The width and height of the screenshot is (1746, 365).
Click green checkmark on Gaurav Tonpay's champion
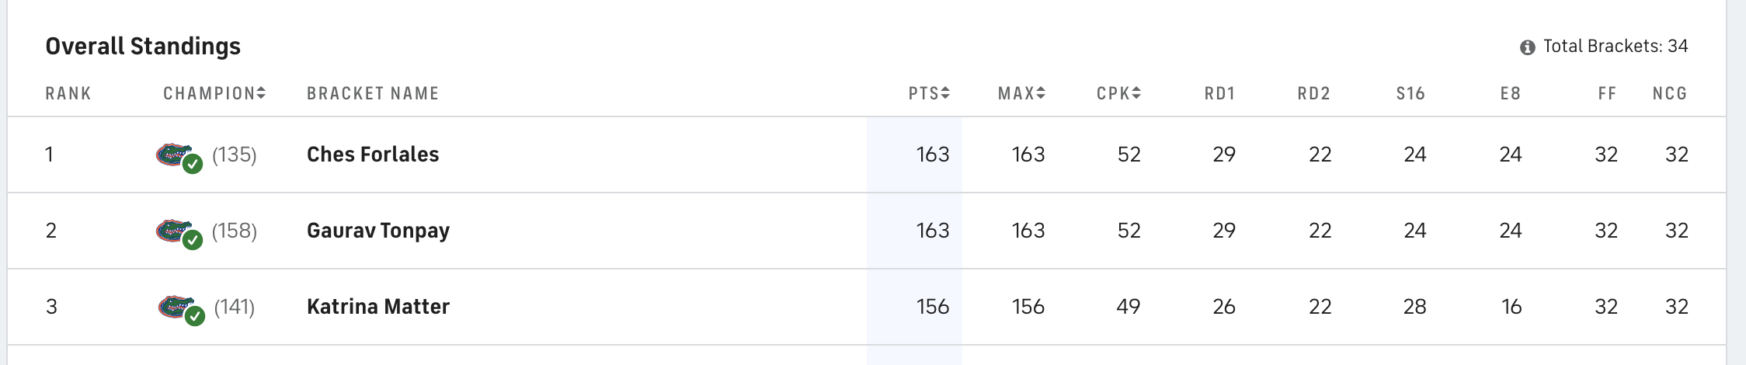pos(193,240)
